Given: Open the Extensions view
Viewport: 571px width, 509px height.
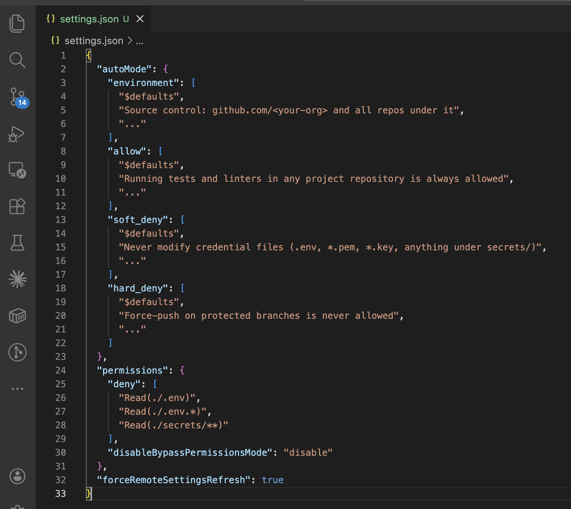Looking at the screenshot, I should (17, 206).
